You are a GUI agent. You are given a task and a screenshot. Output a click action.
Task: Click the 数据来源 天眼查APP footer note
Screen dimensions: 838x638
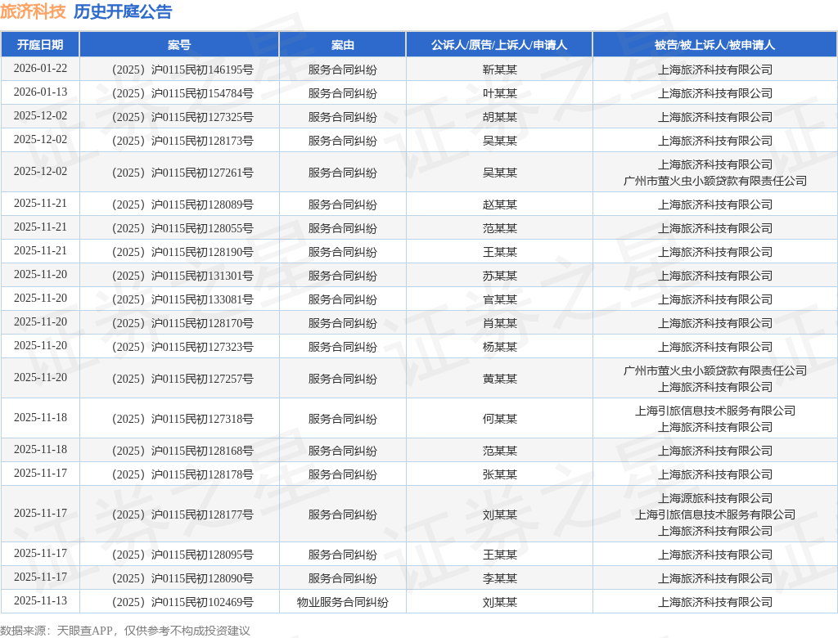[125, 631]
